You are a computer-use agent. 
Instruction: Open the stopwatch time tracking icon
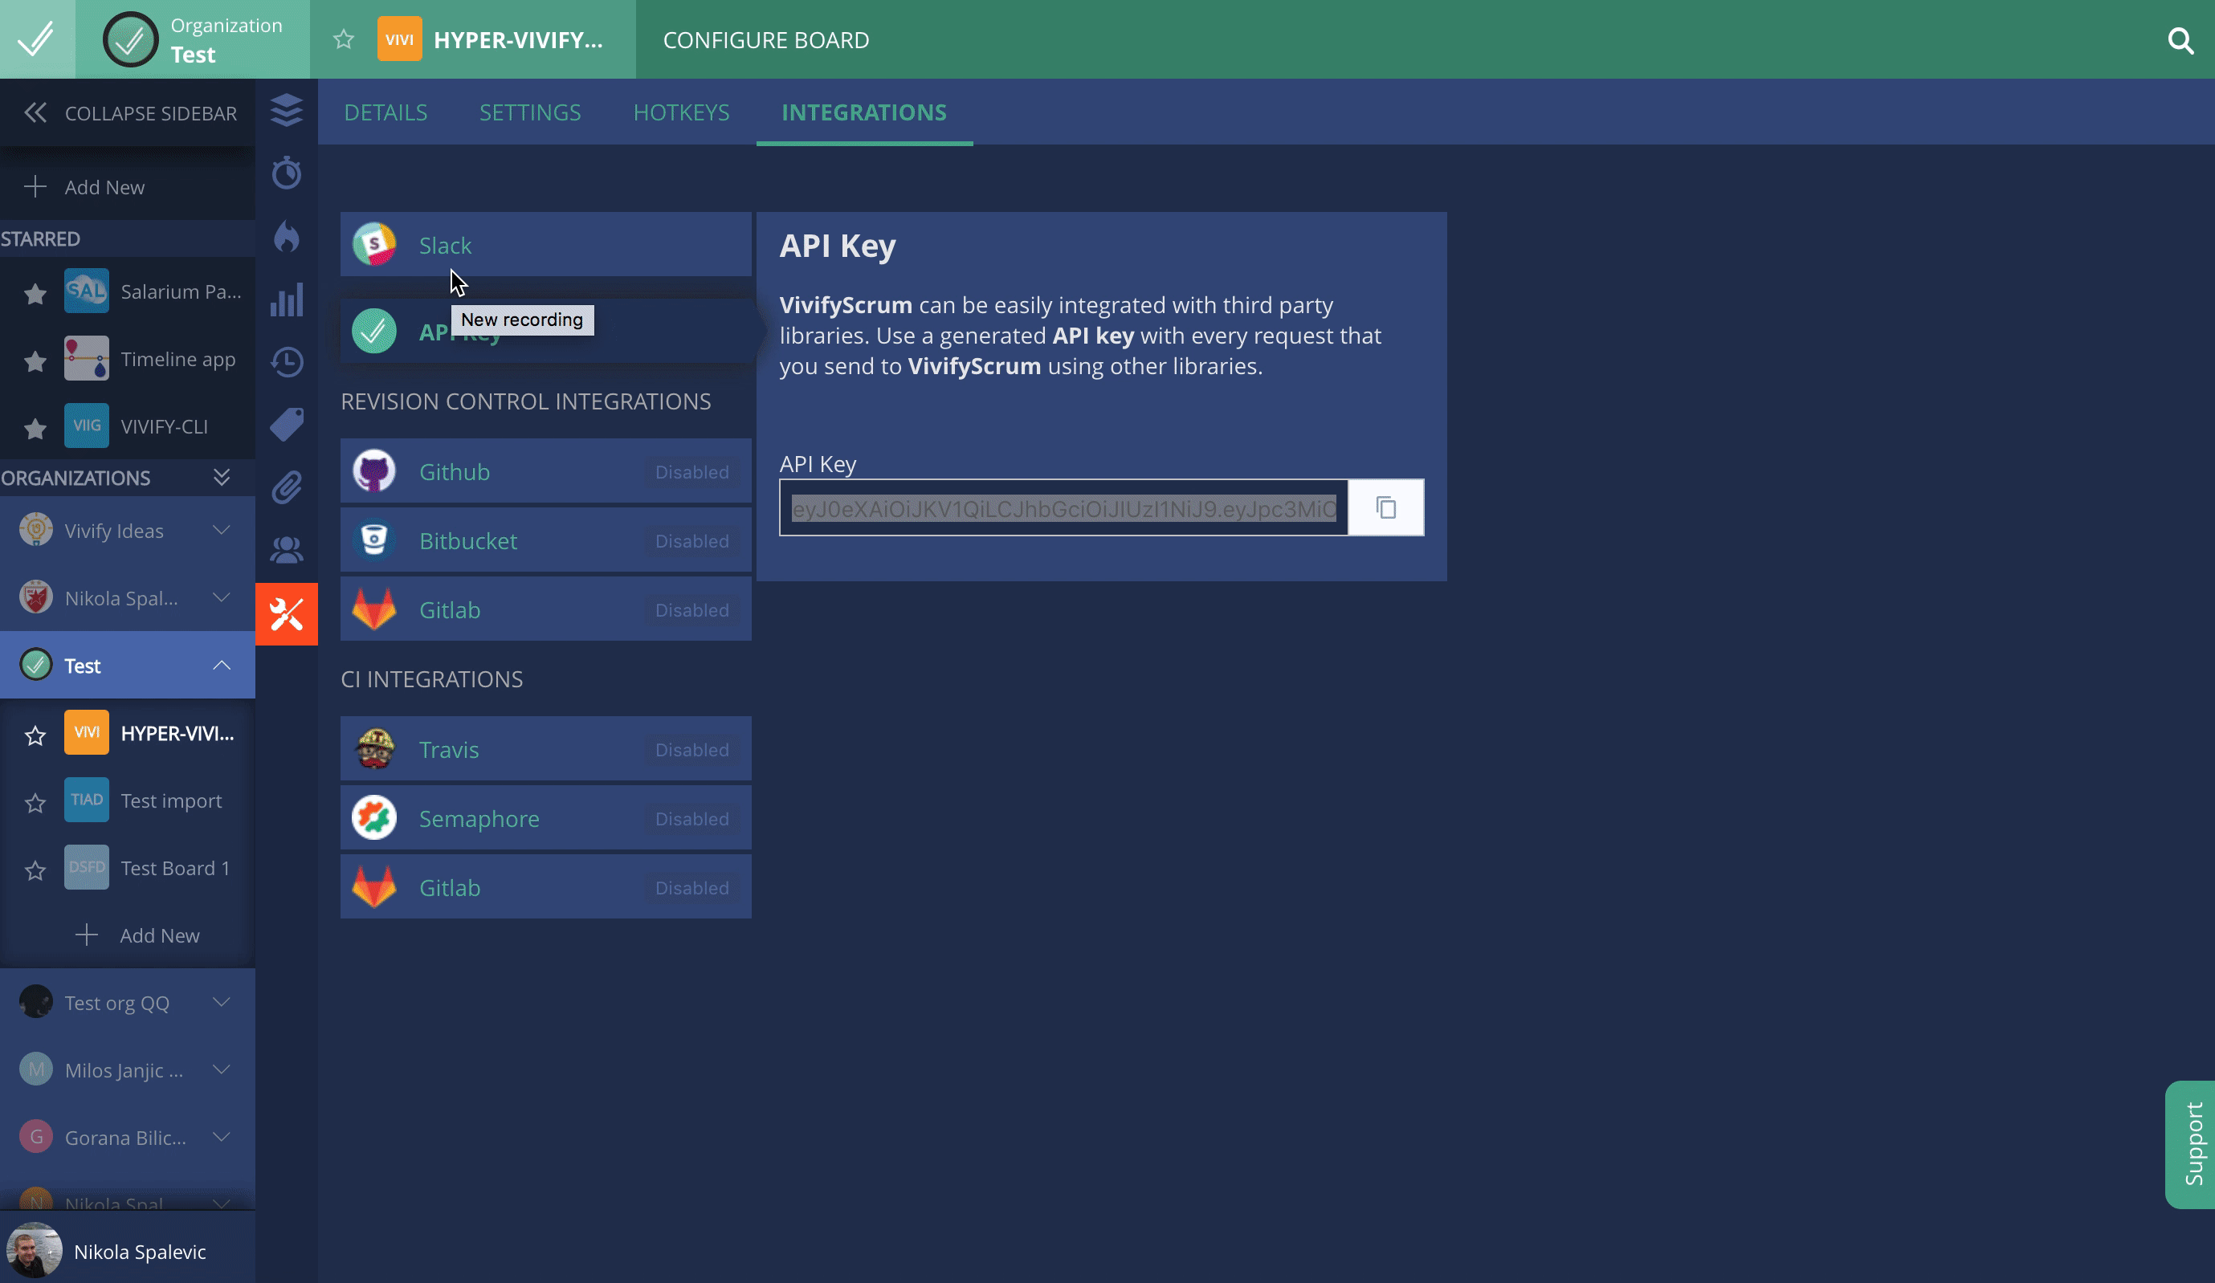tap(287, 173)
